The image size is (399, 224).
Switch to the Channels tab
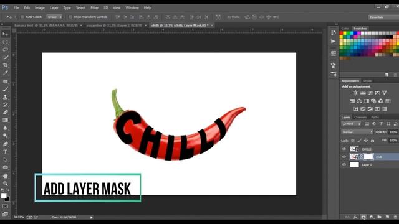(x=360, y=117)
